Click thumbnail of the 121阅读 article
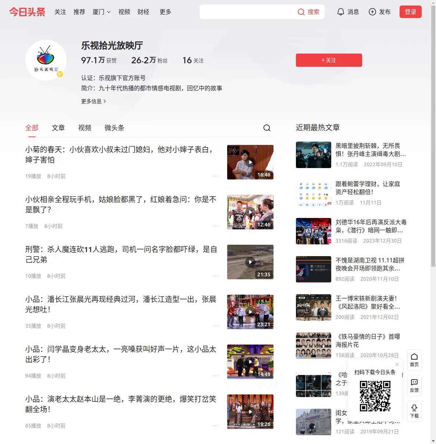This screenshot has width=436, height=444. (314, 422)
